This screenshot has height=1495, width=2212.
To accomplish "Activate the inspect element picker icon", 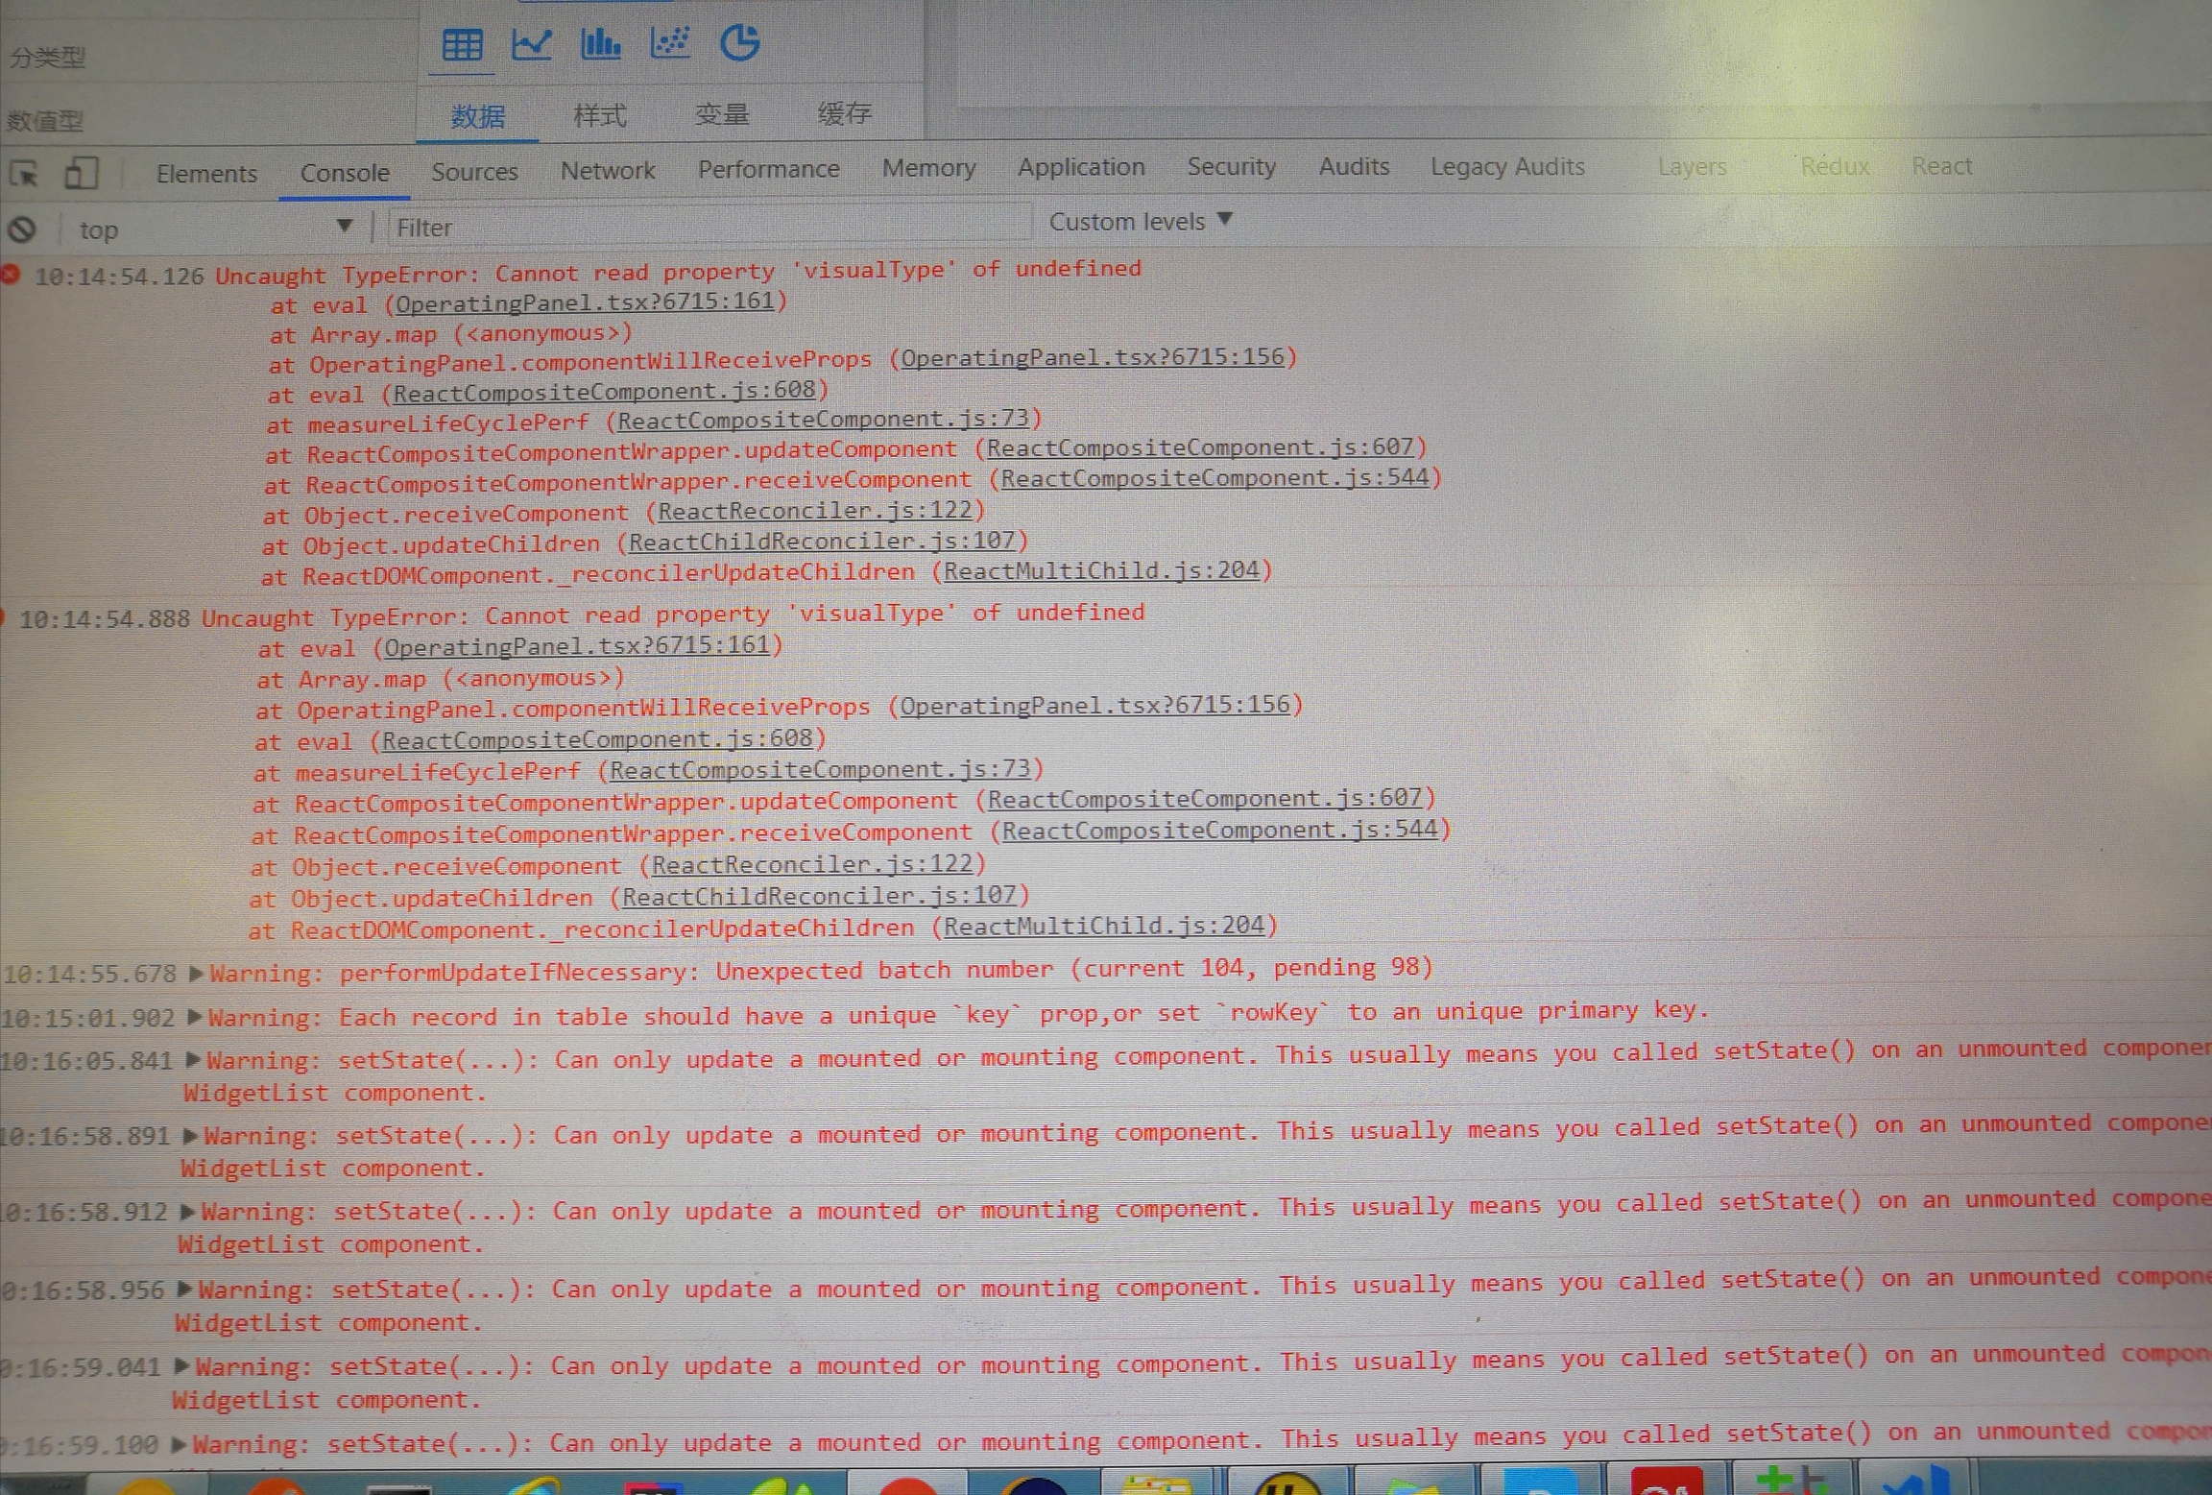I will click(x=24, y=175).
